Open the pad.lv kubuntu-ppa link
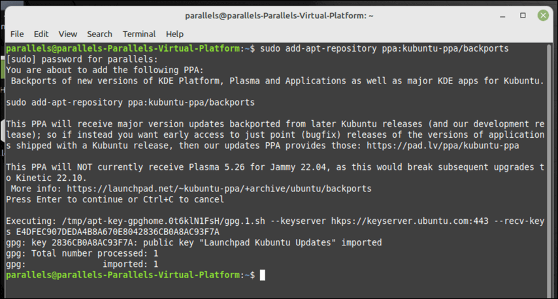The height and width of the screenshot is (299, 558). 444,146
